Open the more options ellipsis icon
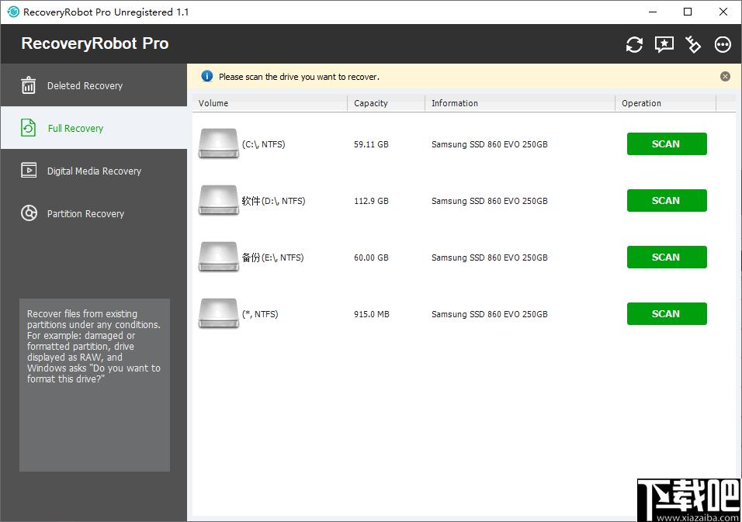The image size is (742, 522). (x=723, y=44)
